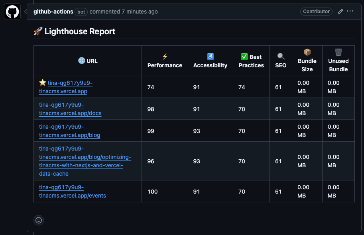Image resolution: width=364 pixels, height=235 pixels.
Task: Click the pencil edit comment icon
Action: (x=340, y=12)
